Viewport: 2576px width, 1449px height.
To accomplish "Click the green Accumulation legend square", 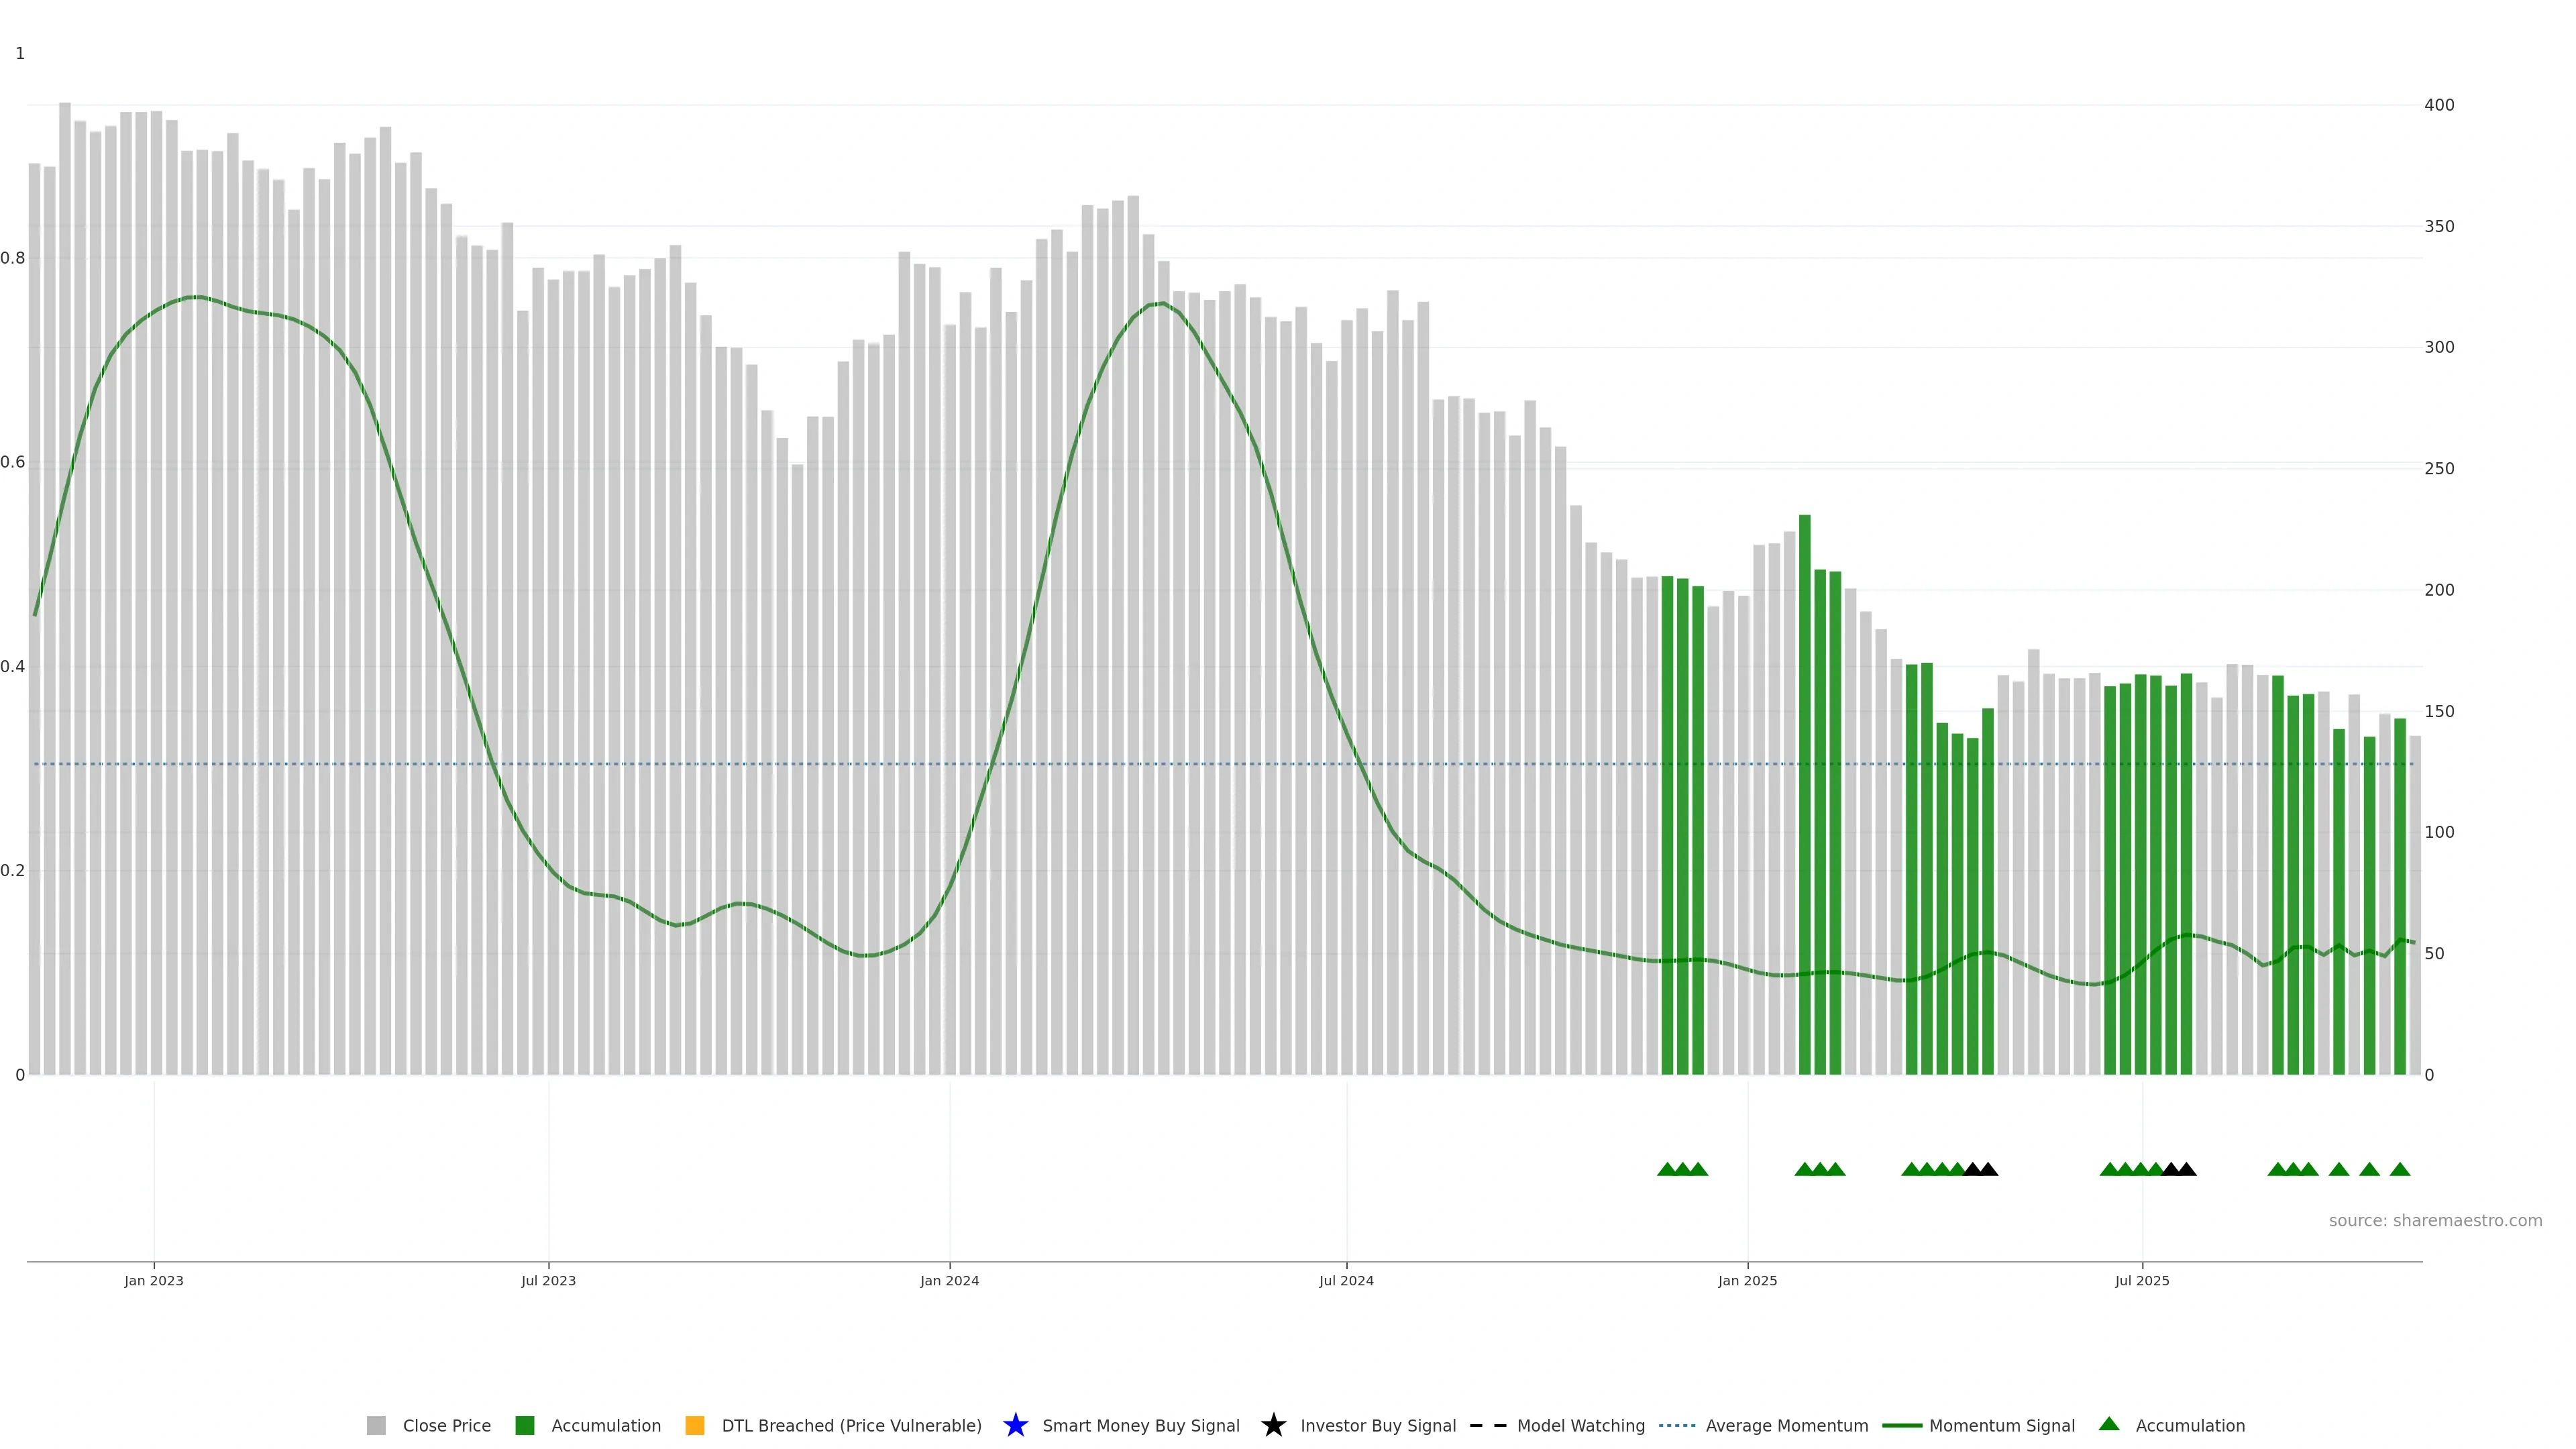I will (x=524, y=1425).
